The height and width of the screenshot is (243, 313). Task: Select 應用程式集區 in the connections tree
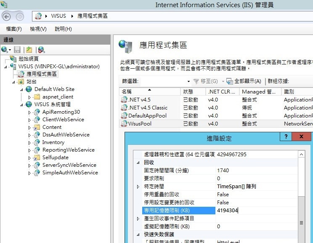click(42, 74)
